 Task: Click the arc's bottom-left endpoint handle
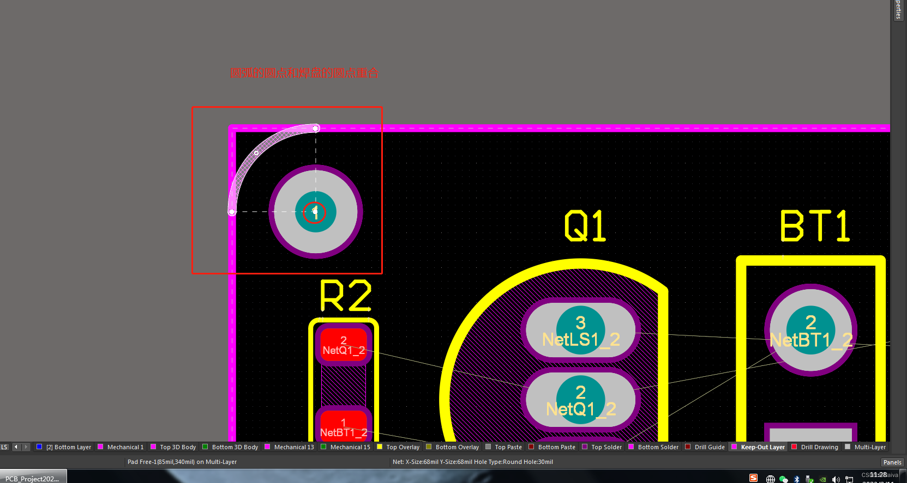click(232, 212)
